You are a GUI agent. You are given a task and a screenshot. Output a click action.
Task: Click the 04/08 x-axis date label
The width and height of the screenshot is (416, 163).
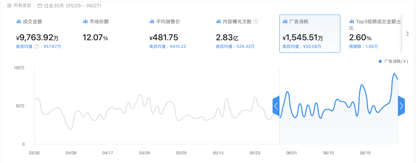tap(71, 153)
